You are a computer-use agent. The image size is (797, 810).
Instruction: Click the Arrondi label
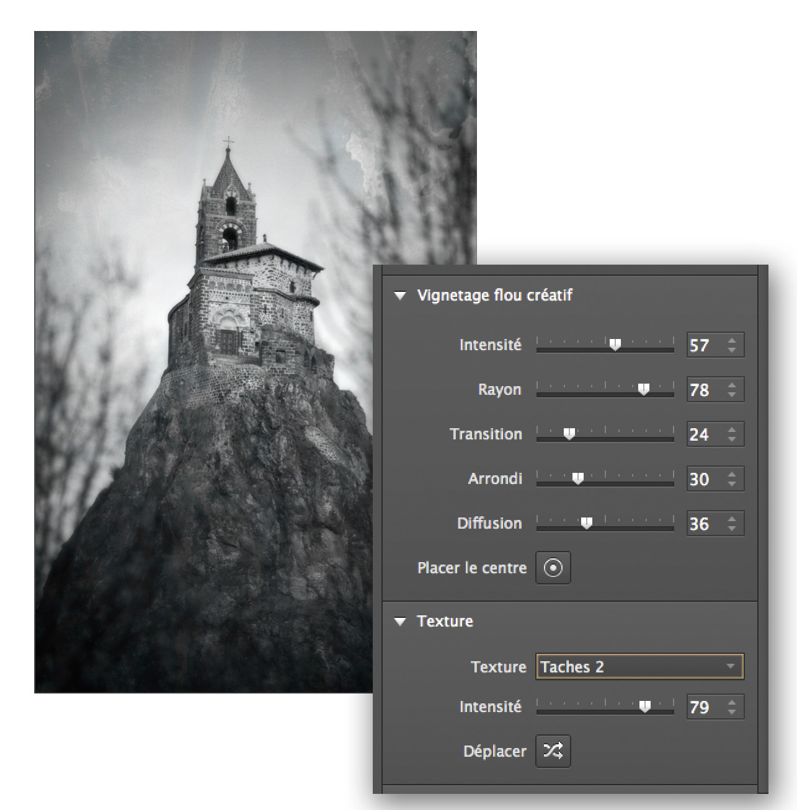[x=495, y=478]
